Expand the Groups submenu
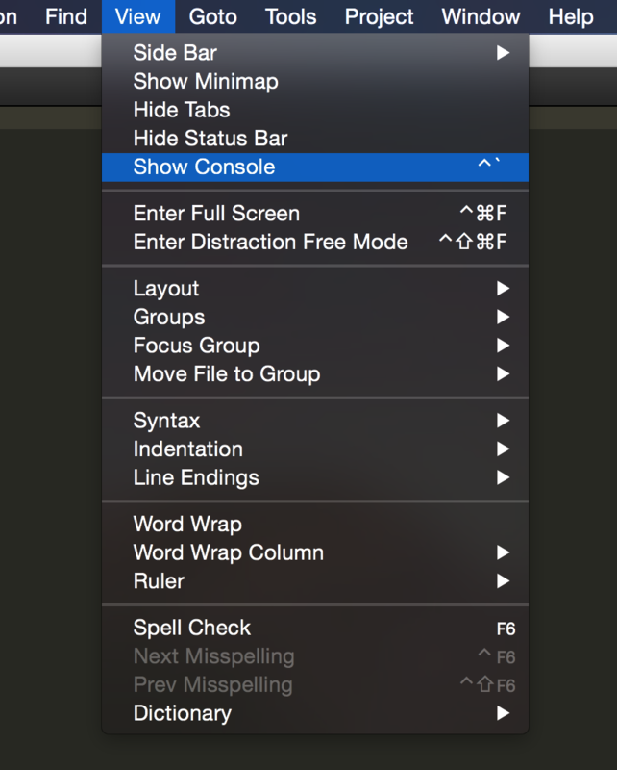 (x=169, y=317)
